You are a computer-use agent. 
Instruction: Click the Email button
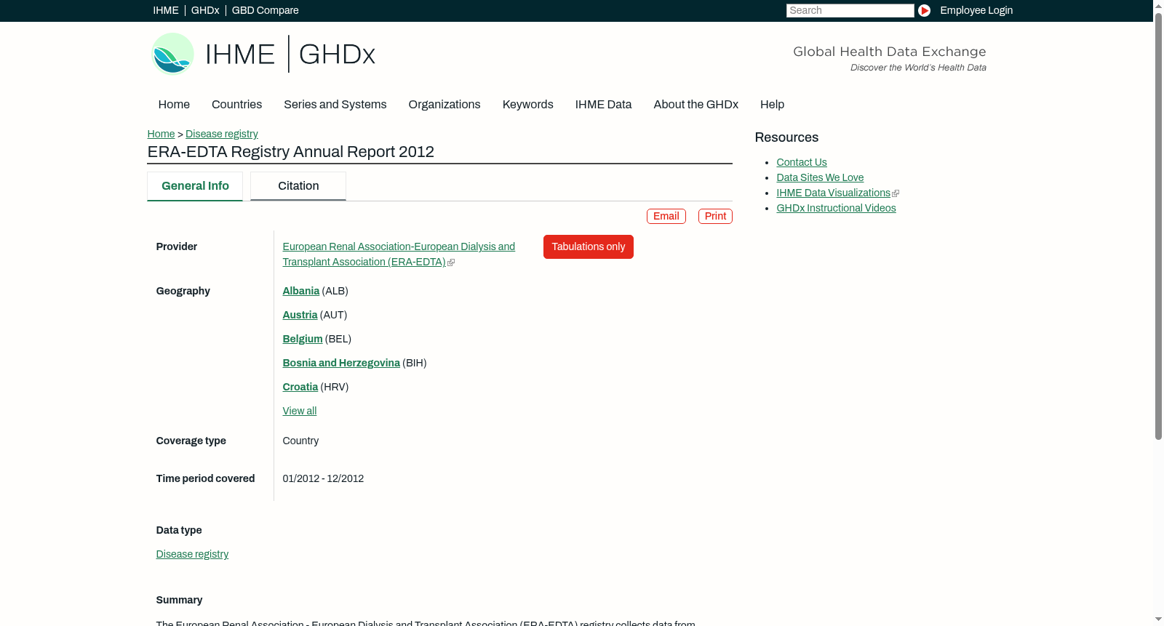point(666,216)
